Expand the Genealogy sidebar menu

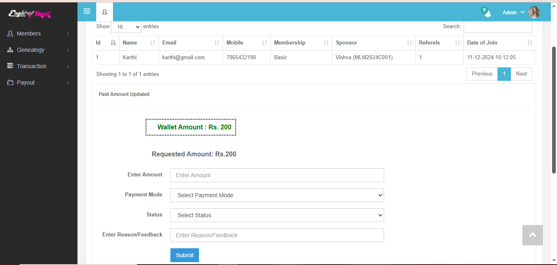(x=38, y=50)
